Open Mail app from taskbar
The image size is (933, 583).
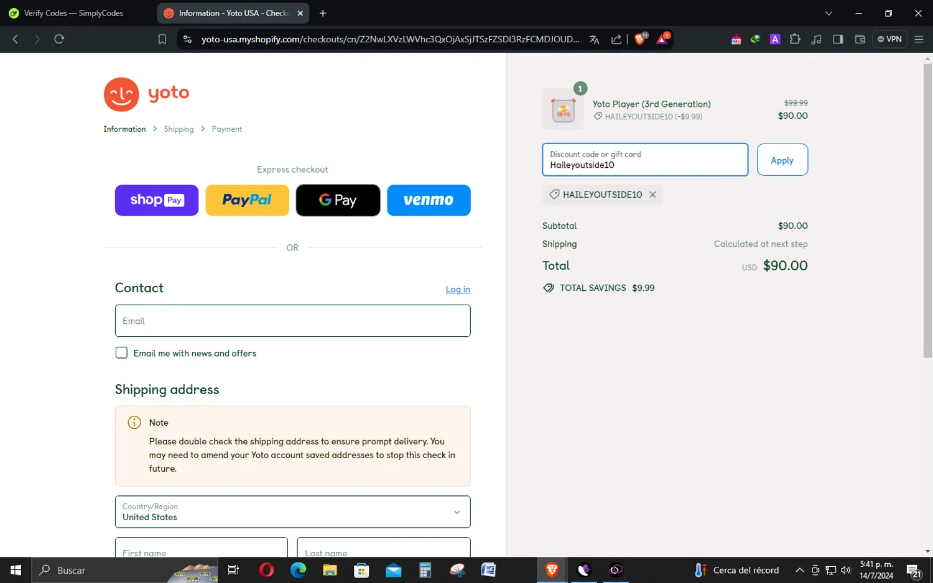pos(393,570)
